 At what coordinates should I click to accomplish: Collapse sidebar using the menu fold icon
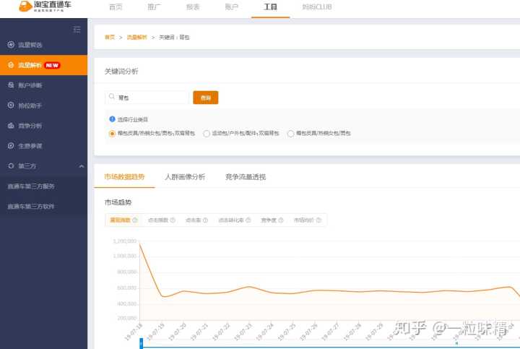click(x=77, y=29)
